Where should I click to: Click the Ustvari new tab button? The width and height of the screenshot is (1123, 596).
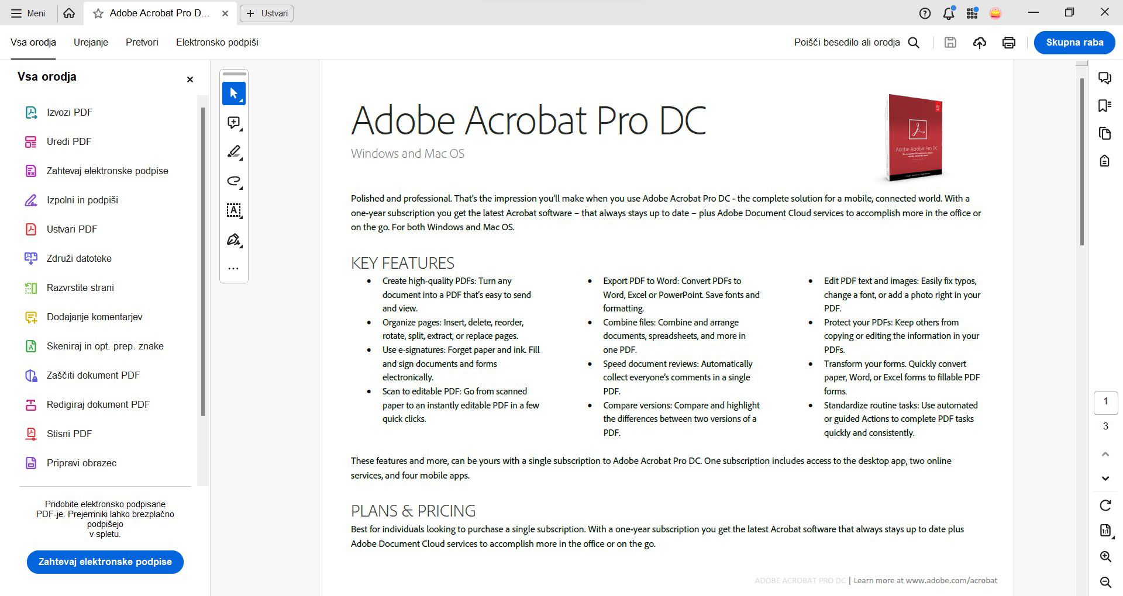click(267, 13)
